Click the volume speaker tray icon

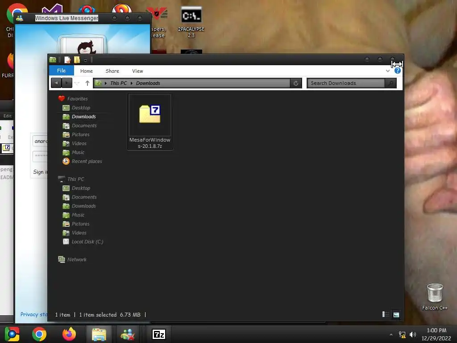tap(413, 335)
